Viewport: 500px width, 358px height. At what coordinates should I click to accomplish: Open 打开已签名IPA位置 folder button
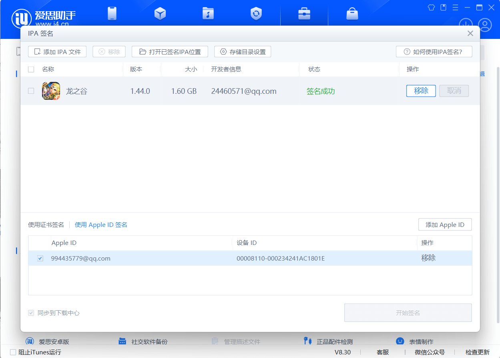pyautogui.click(x=170, y=52)
